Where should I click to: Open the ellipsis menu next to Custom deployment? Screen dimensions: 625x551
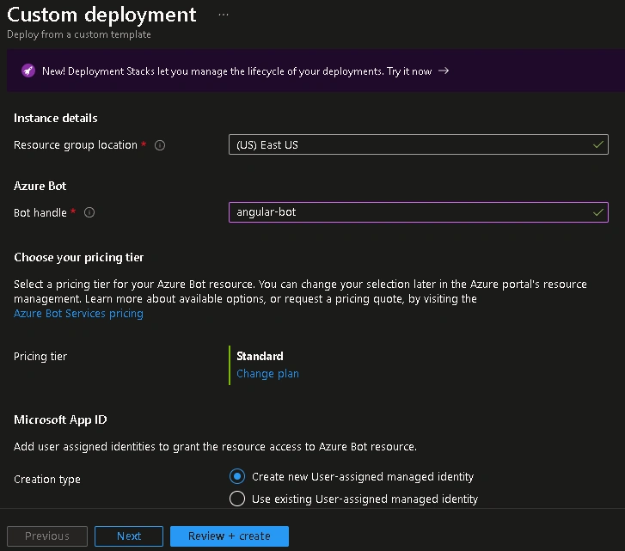[224, 15]
